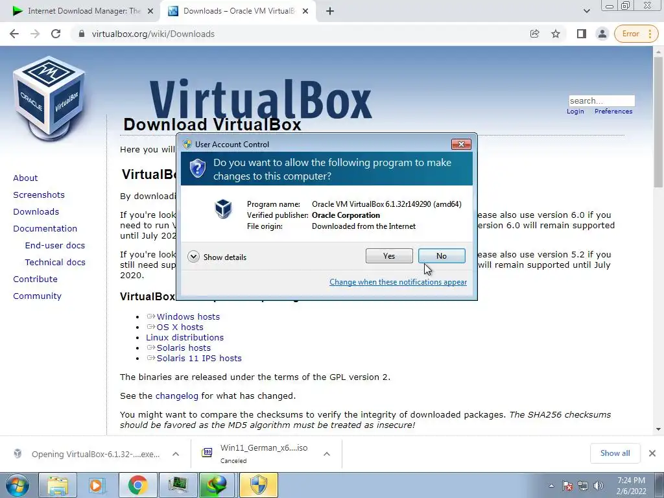664x498 pixels.
Task: Open Windows Explorer from the taskbar
Action: click(x=58, y=486)
